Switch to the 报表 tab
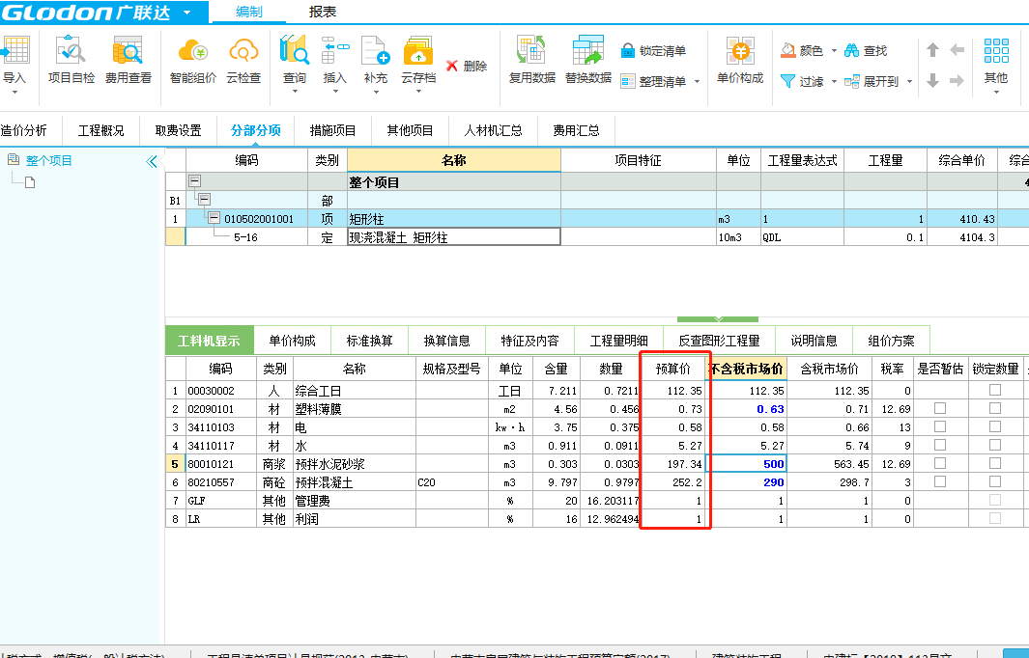1029x658 pixels. [x=322, y=12]
